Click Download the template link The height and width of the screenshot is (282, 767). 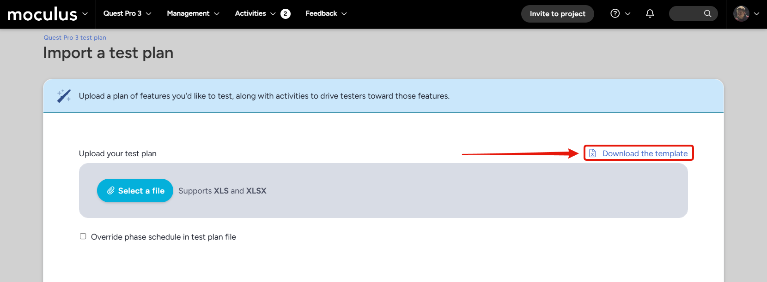pos(645,153)
